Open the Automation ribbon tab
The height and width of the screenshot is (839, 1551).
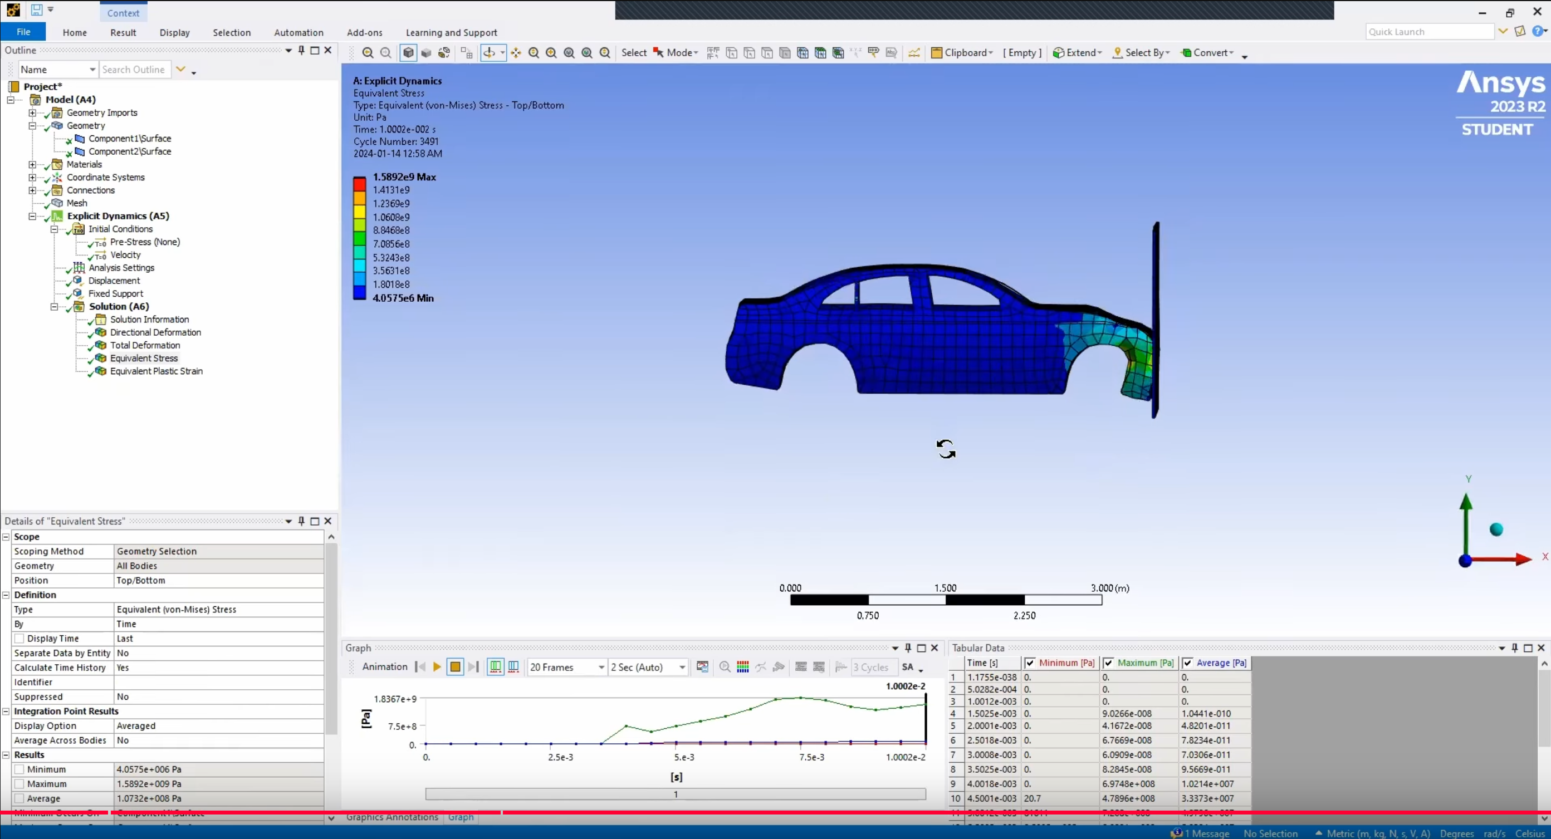299,32
